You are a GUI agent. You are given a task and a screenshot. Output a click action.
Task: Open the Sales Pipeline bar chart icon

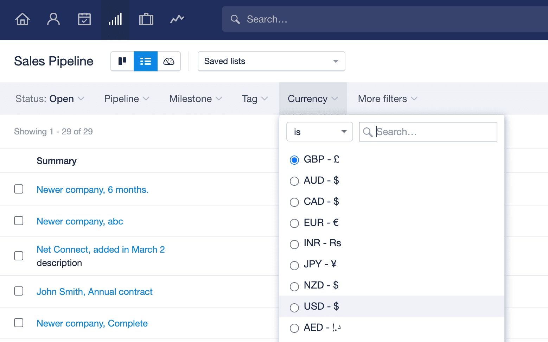(x=115, y=19)
